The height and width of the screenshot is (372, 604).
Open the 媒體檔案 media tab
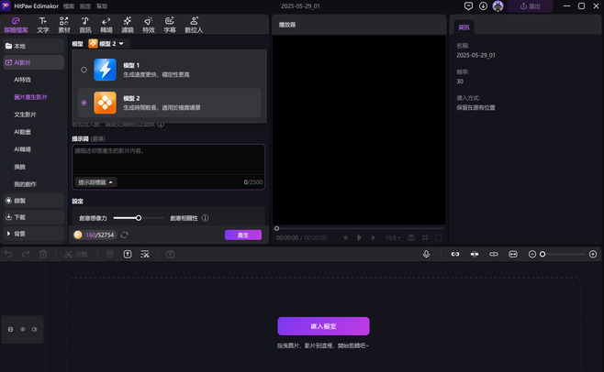(16, 25)
